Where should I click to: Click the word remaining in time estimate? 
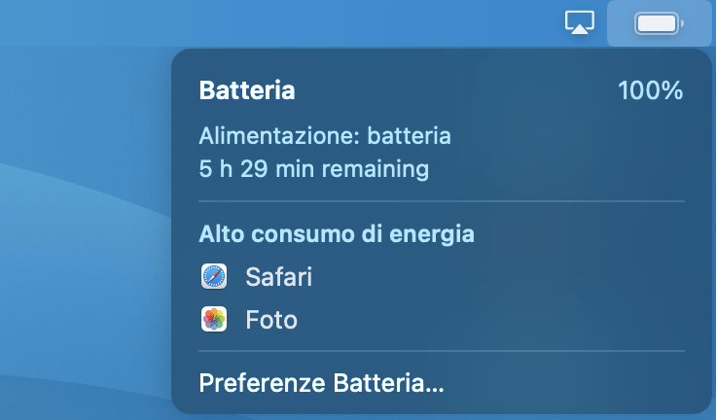click(376, 169)
